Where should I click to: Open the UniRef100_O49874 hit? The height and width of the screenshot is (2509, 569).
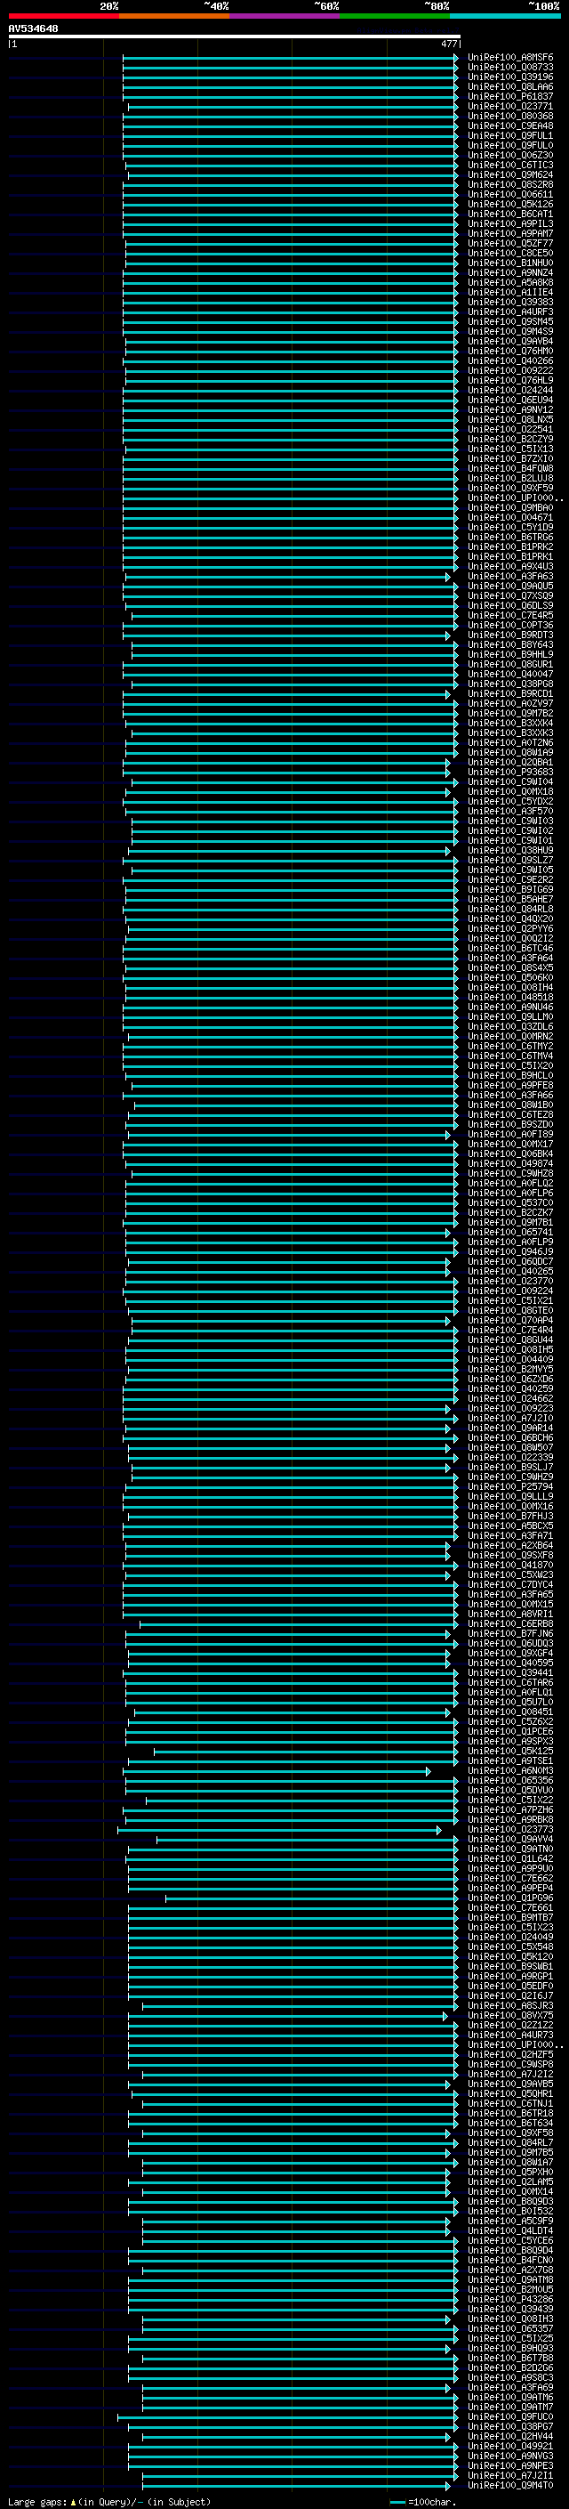[510, 1164]
